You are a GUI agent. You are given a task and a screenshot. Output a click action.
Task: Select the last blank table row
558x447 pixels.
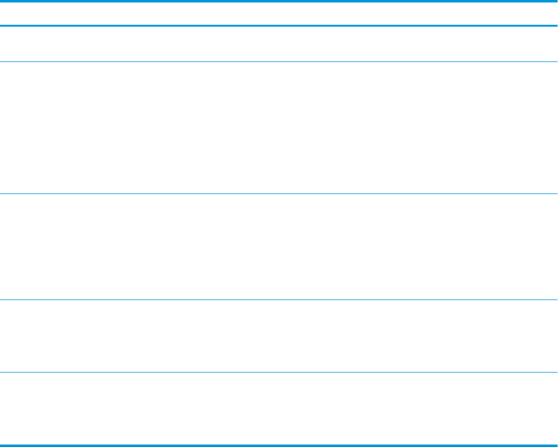pos(279,408)
